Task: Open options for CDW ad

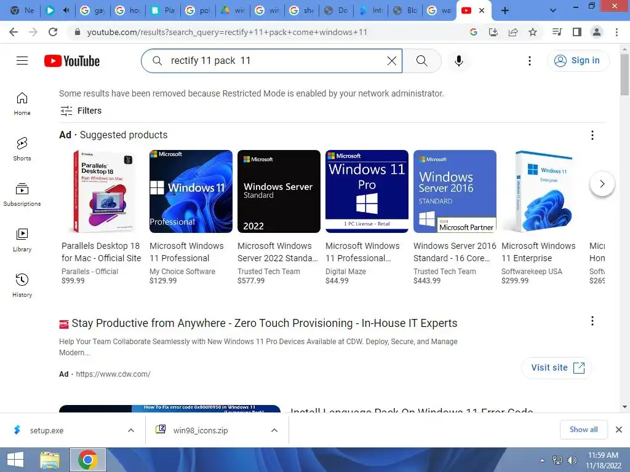Action: point(592,321)
